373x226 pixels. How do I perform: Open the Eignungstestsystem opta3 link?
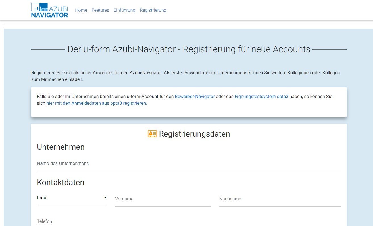(x=261, y=97)
